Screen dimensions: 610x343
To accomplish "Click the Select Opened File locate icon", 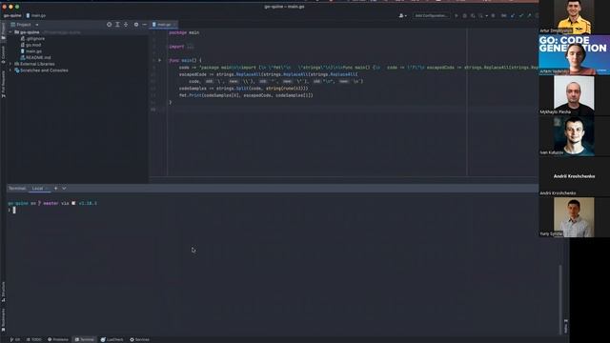I will [109, 25].
